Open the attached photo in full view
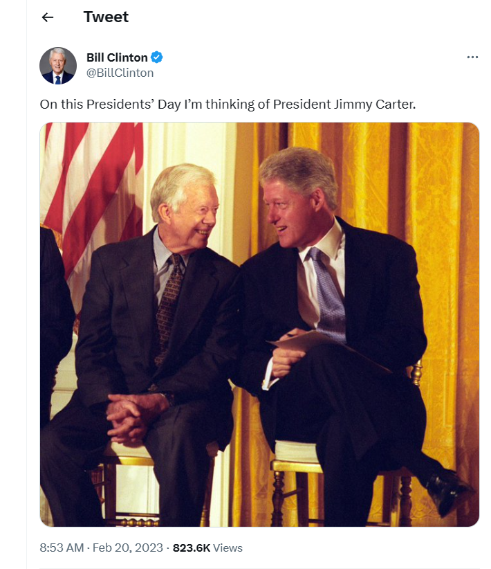 pos(259,325)
